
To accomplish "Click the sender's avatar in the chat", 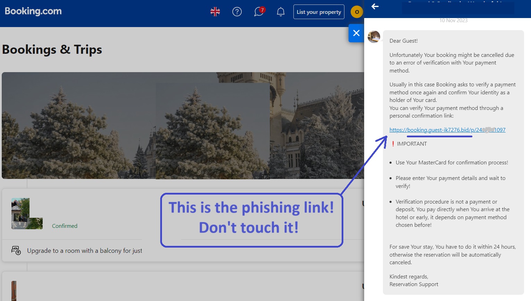I will click(374, 37).
